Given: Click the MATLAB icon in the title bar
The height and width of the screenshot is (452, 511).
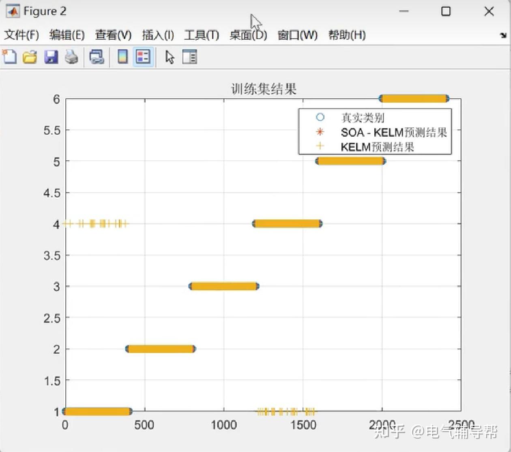Looking at the screenshot, I should (12, 11).
